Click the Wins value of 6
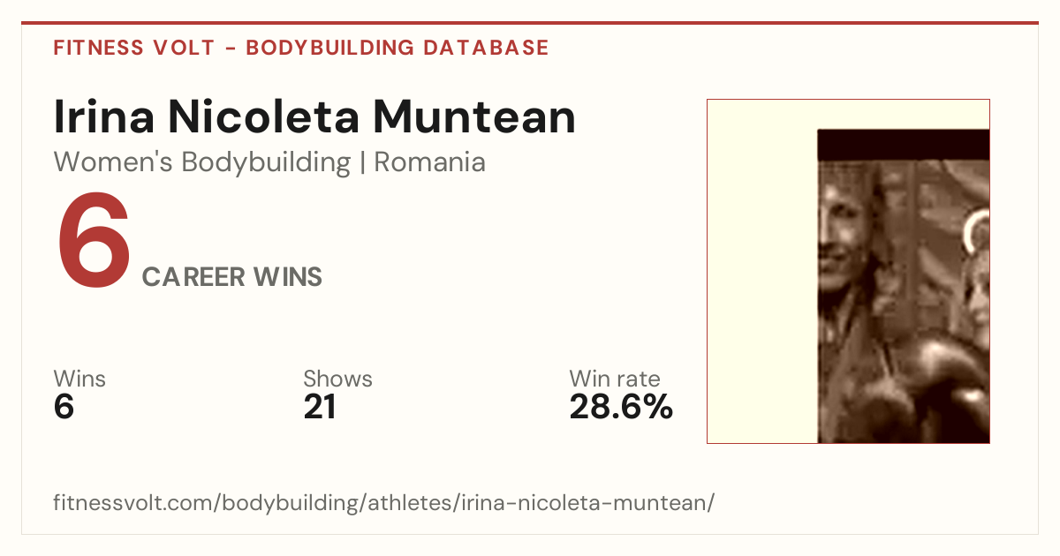The width and height of the screenshot is (1060, 556). click(64, 407)
